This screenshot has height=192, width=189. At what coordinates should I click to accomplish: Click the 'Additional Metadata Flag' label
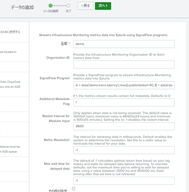coord(55,101)
